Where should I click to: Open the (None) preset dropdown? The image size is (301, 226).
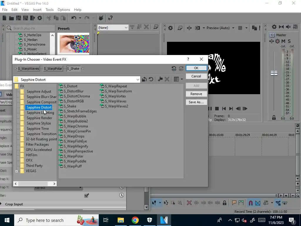[x=126, y=28]
